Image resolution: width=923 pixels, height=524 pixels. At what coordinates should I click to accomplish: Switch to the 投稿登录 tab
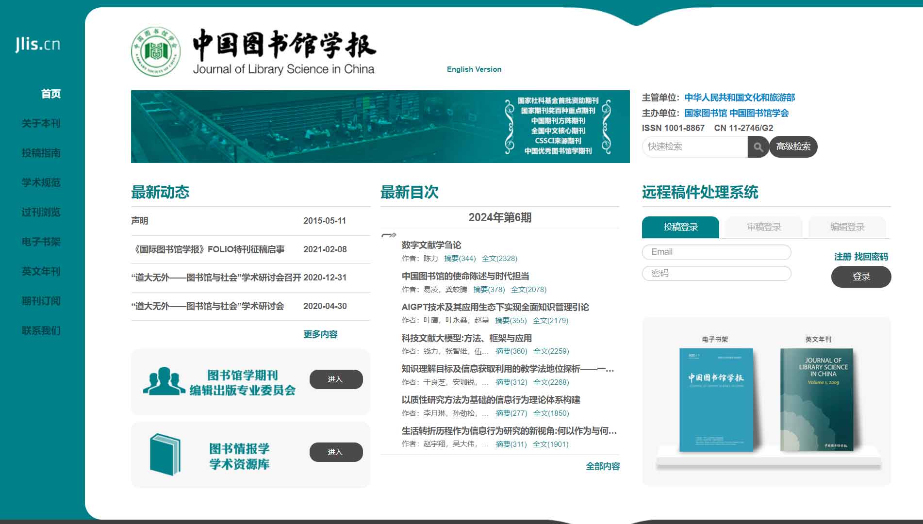pos(680,227)
